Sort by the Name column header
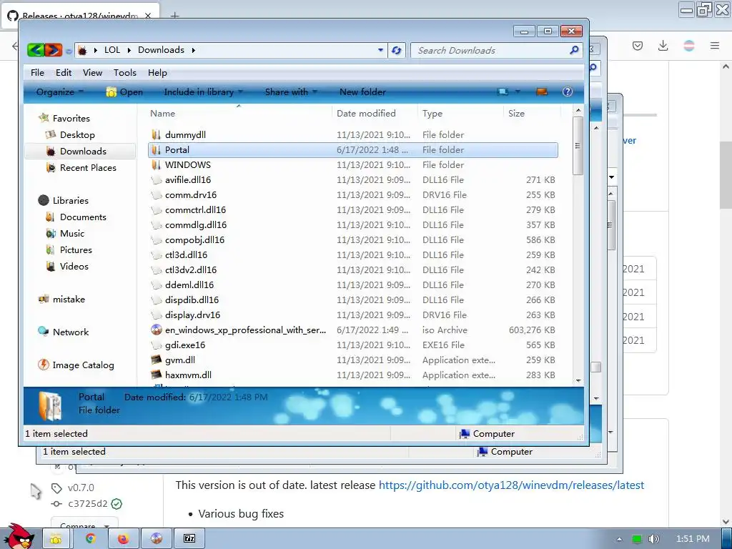Screen dimensions: 732x549 point(162,114)
